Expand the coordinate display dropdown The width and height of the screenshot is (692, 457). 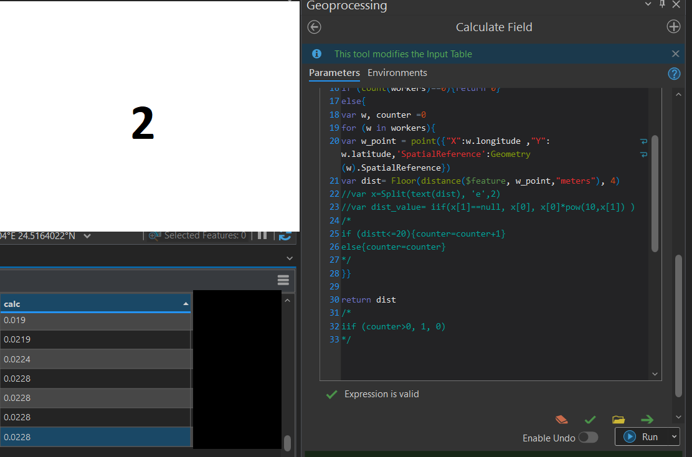coord(87,235)
